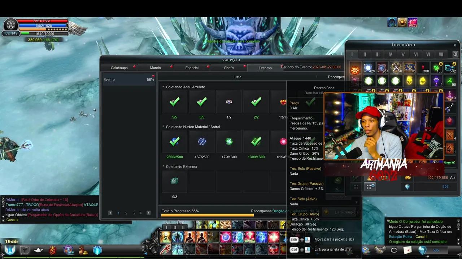Image resolution: width=462 pixels, height=259 pixels.
Task: Open the blue wings main menu icon
Action: [x=10, y=250]
